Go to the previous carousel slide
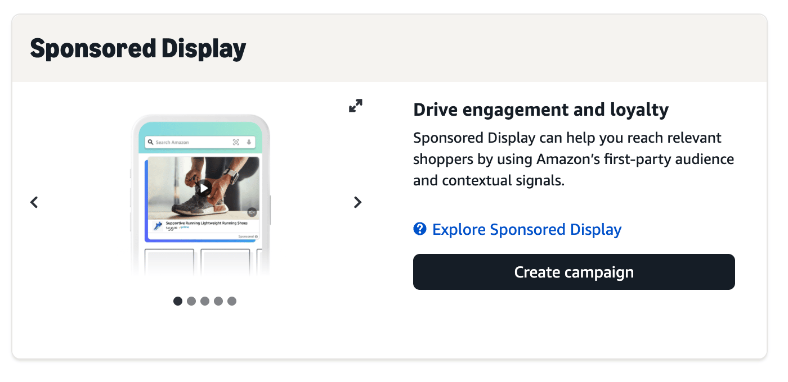Screen dimensions: 788x382 pos(34,202)
